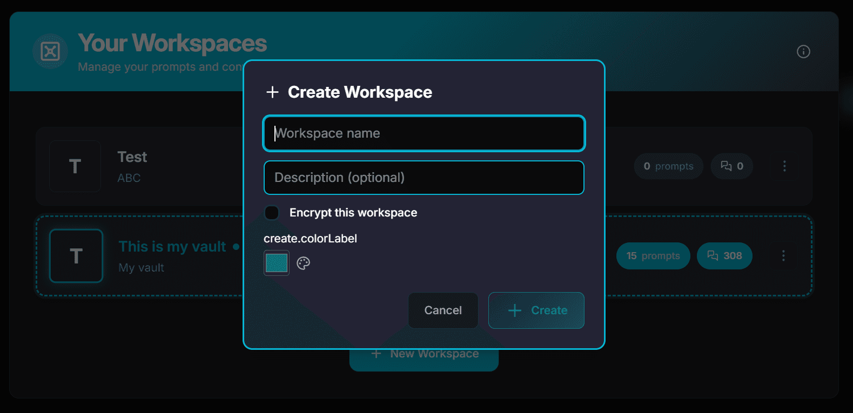The height and width of the screenshot is (413, 853).
Task: Click the create.colorLabel text
Action: (310, 239)
